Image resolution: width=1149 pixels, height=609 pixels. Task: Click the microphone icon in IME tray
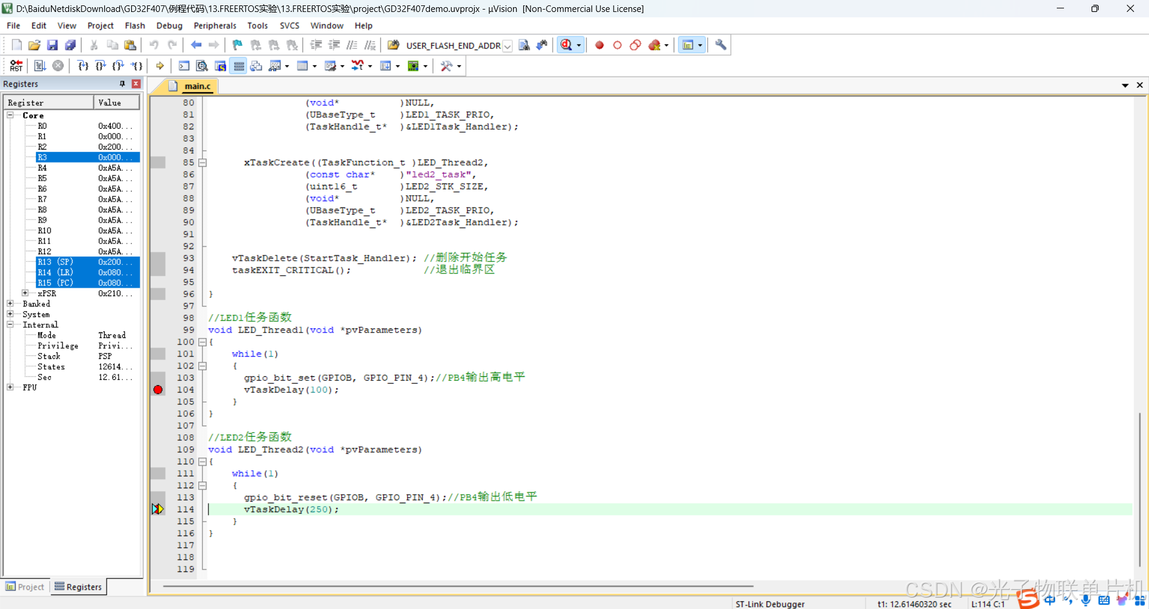coord(1086,600)
